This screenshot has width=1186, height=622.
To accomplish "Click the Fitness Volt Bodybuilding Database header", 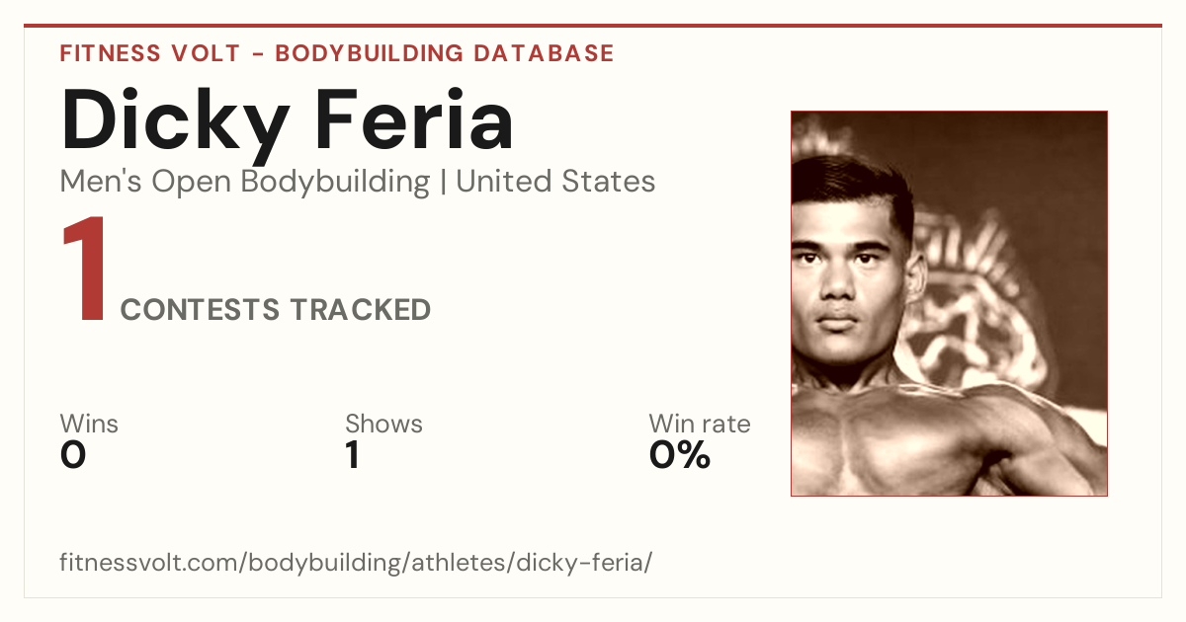I will pyautogui.click(x=337, y=53).
